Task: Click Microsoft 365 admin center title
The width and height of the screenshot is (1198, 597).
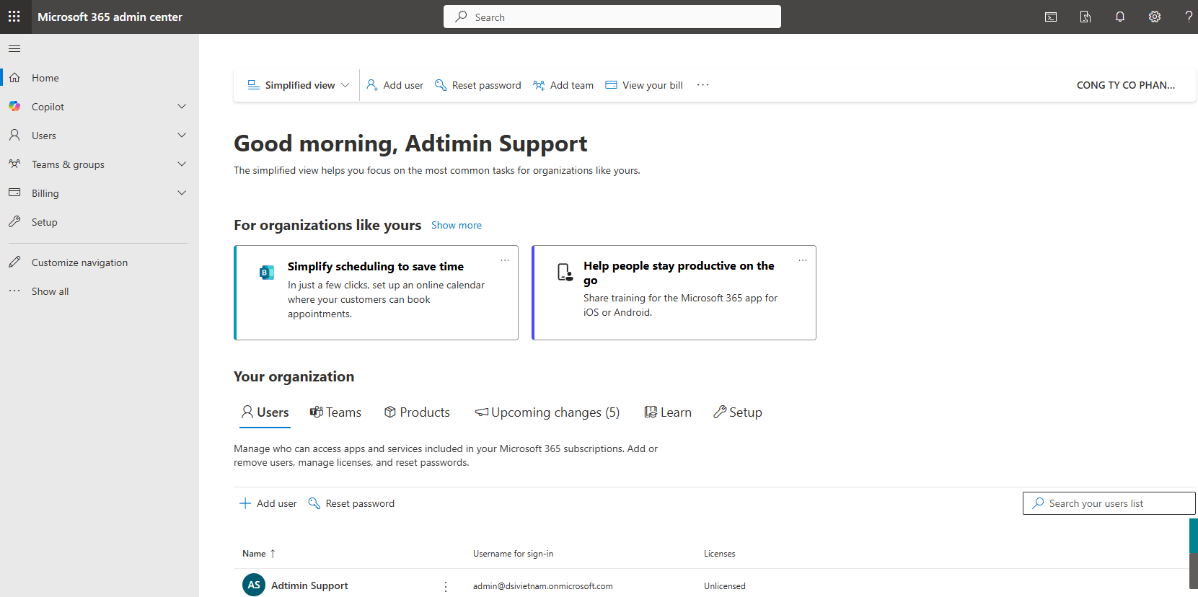Action: coord(110,17)
